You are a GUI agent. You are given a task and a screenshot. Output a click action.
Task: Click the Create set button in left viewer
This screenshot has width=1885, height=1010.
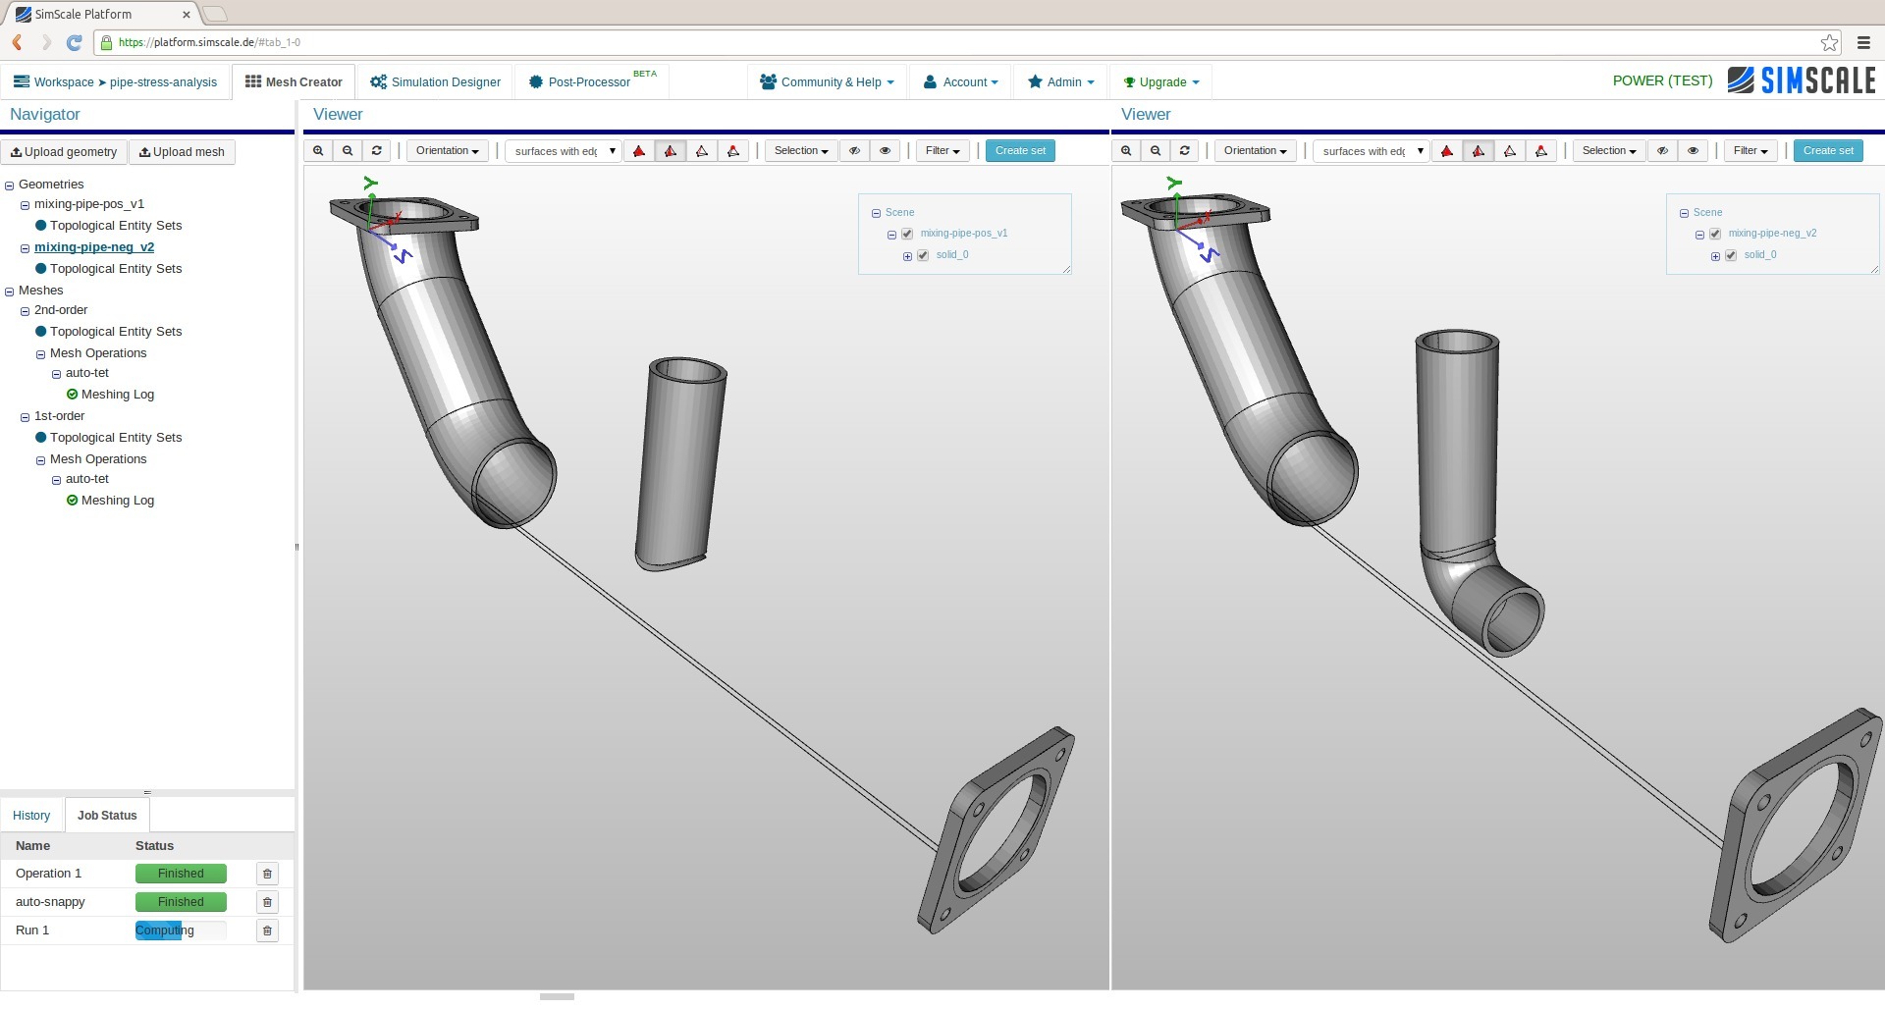[1019, 150]
